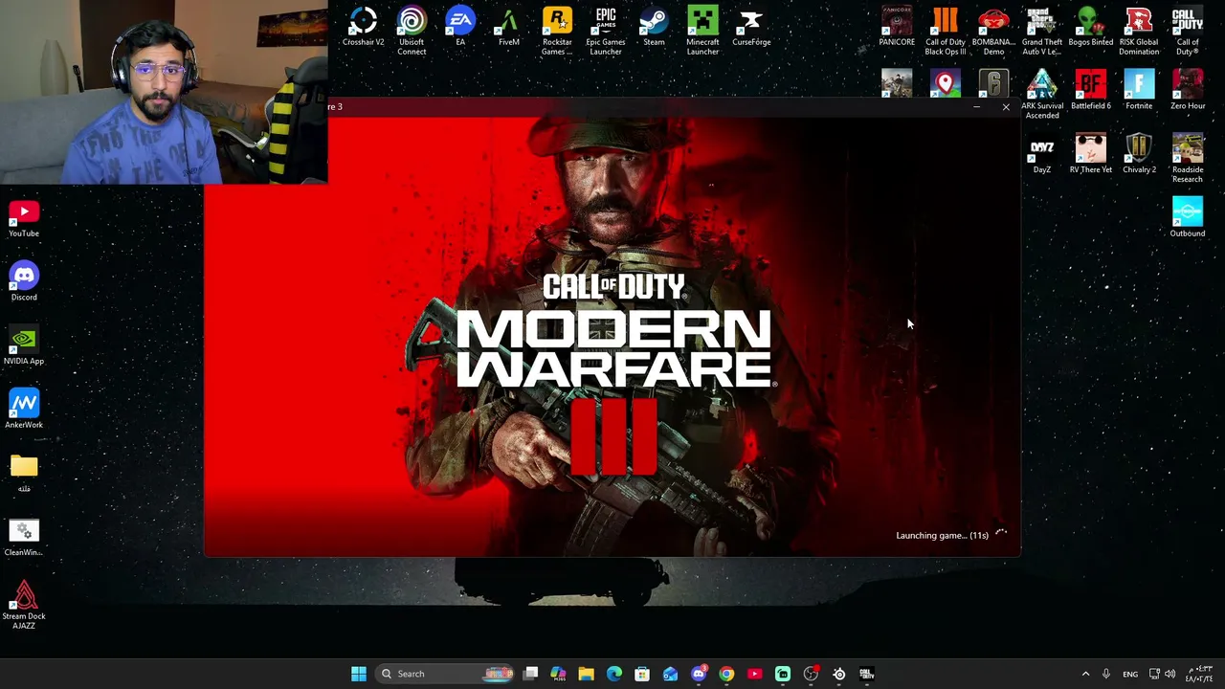Open Call of Duty Black Ops III shortcut
Screen dimensions: 1225x689
946,31
